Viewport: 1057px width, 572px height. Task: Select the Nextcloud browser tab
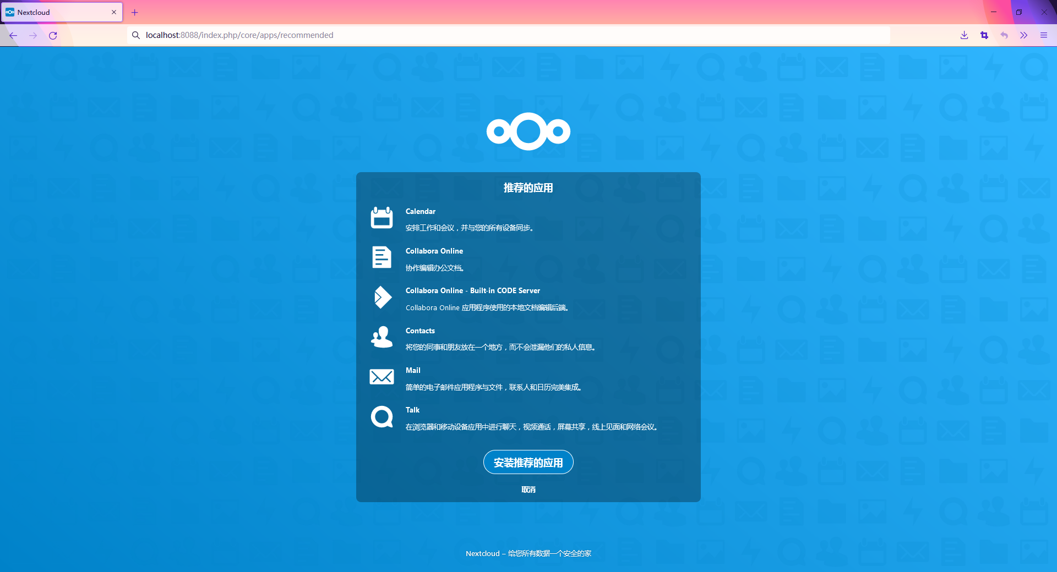click(62, 12)
